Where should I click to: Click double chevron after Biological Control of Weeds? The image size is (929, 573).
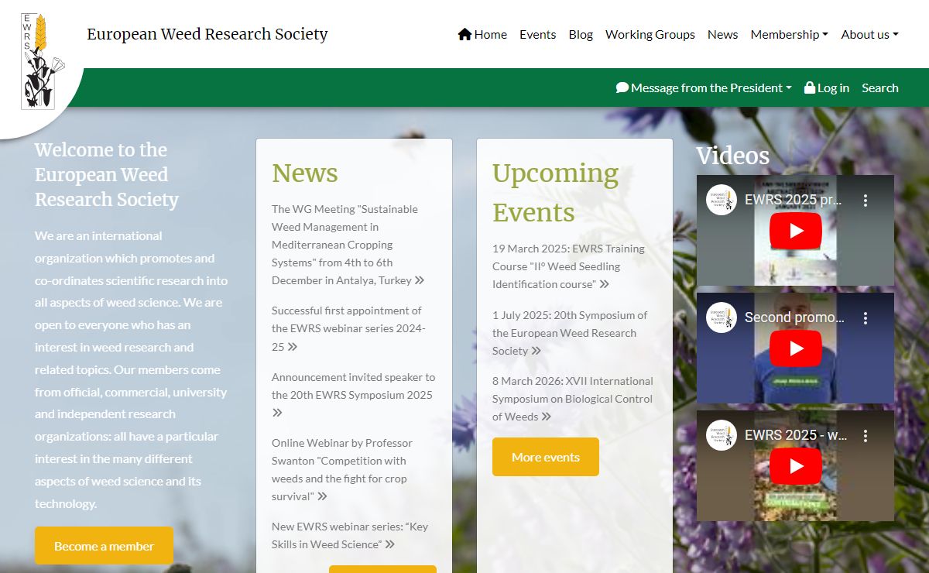click(547, 417)
